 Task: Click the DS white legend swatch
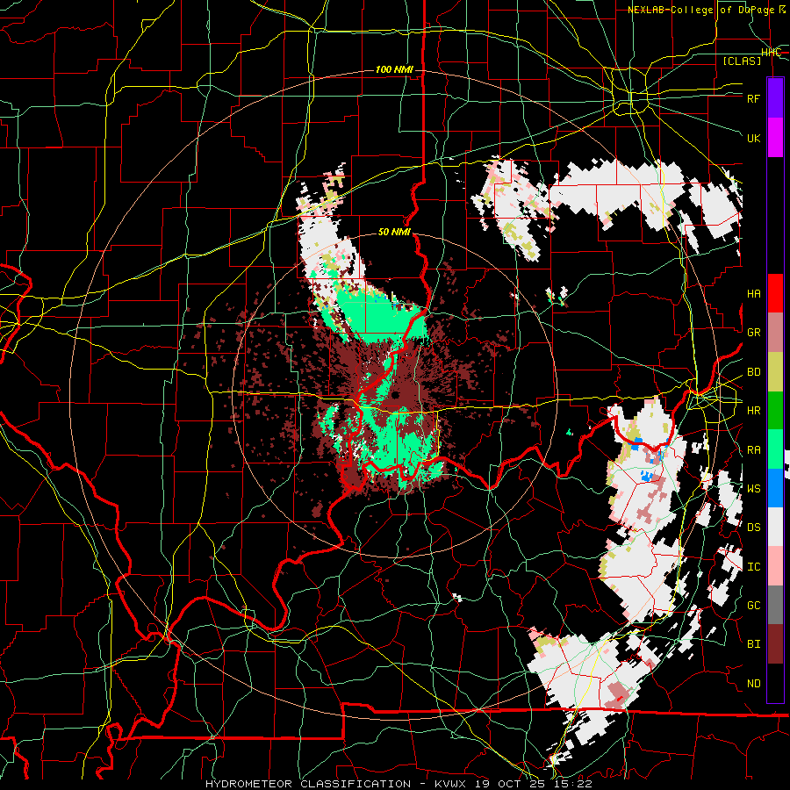[x=775, y=527]
